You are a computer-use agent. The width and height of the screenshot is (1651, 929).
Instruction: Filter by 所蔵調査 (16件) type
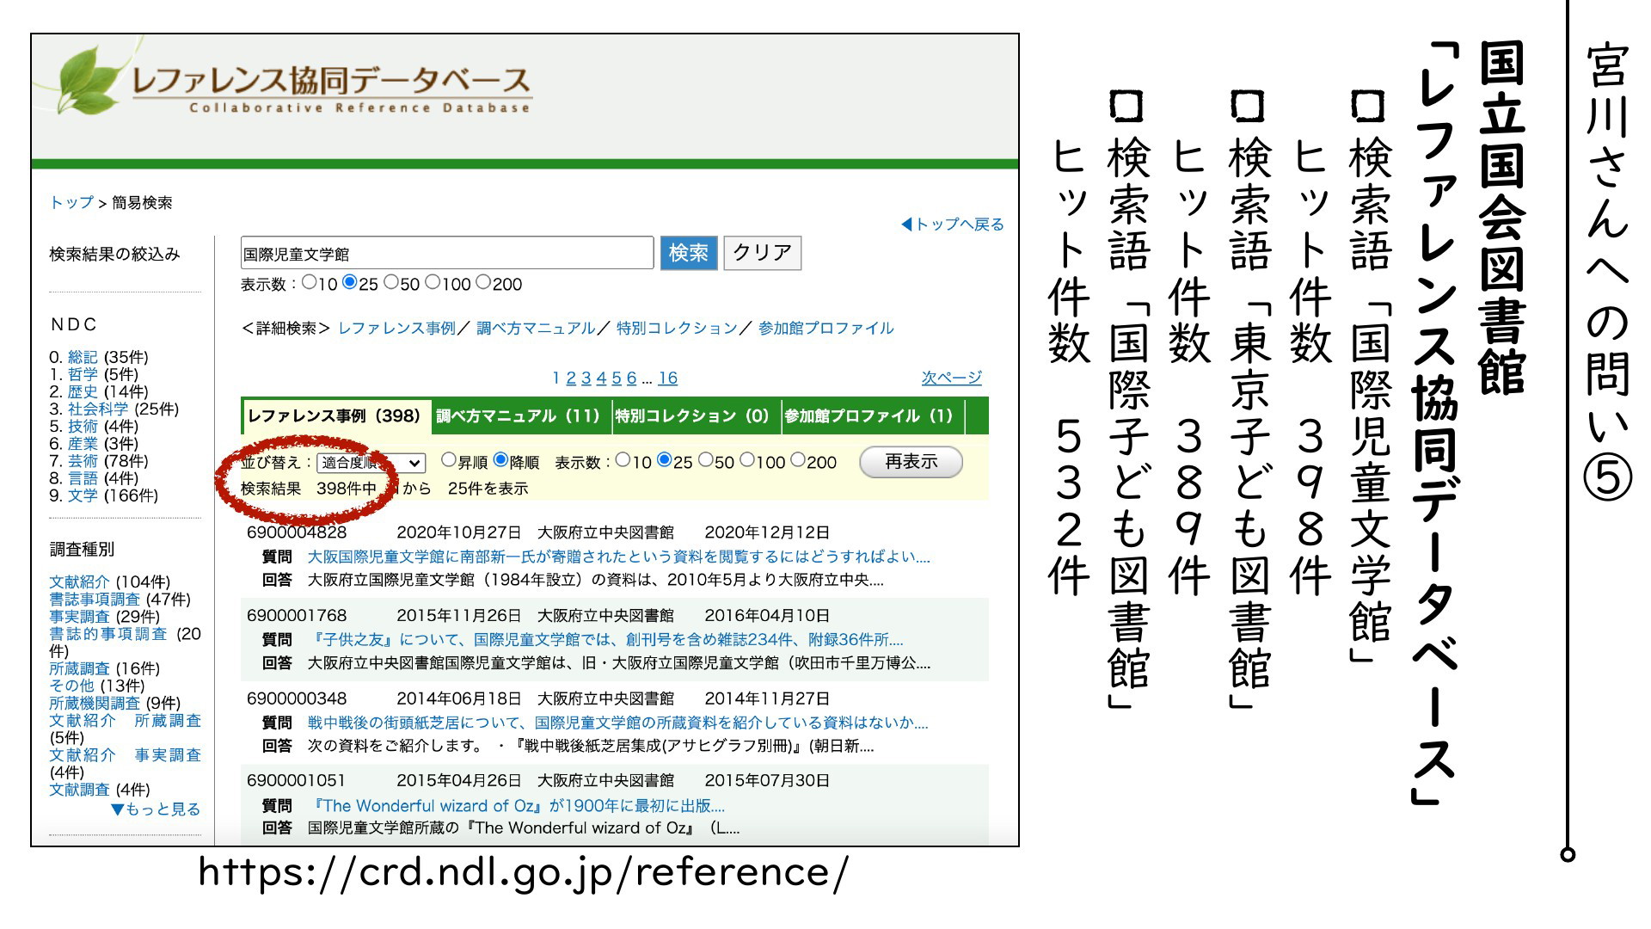pyautogui.click(x=79, y=668)
